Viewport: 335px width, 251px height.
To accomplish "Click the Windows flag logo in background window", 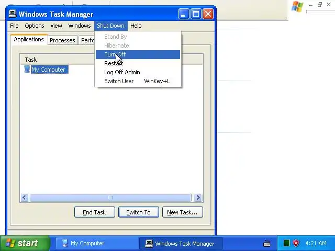I will [x=297, y=6].
